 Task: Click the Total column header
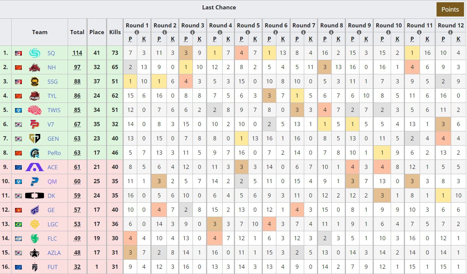(x=77, y=32)
